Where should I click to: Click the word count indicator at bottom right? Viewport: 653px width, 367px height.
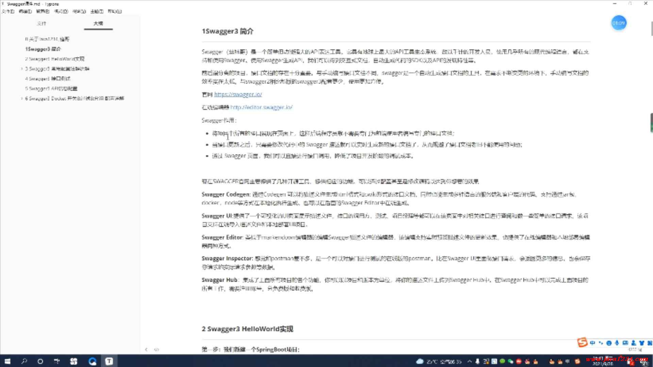[x=635, y=350]
